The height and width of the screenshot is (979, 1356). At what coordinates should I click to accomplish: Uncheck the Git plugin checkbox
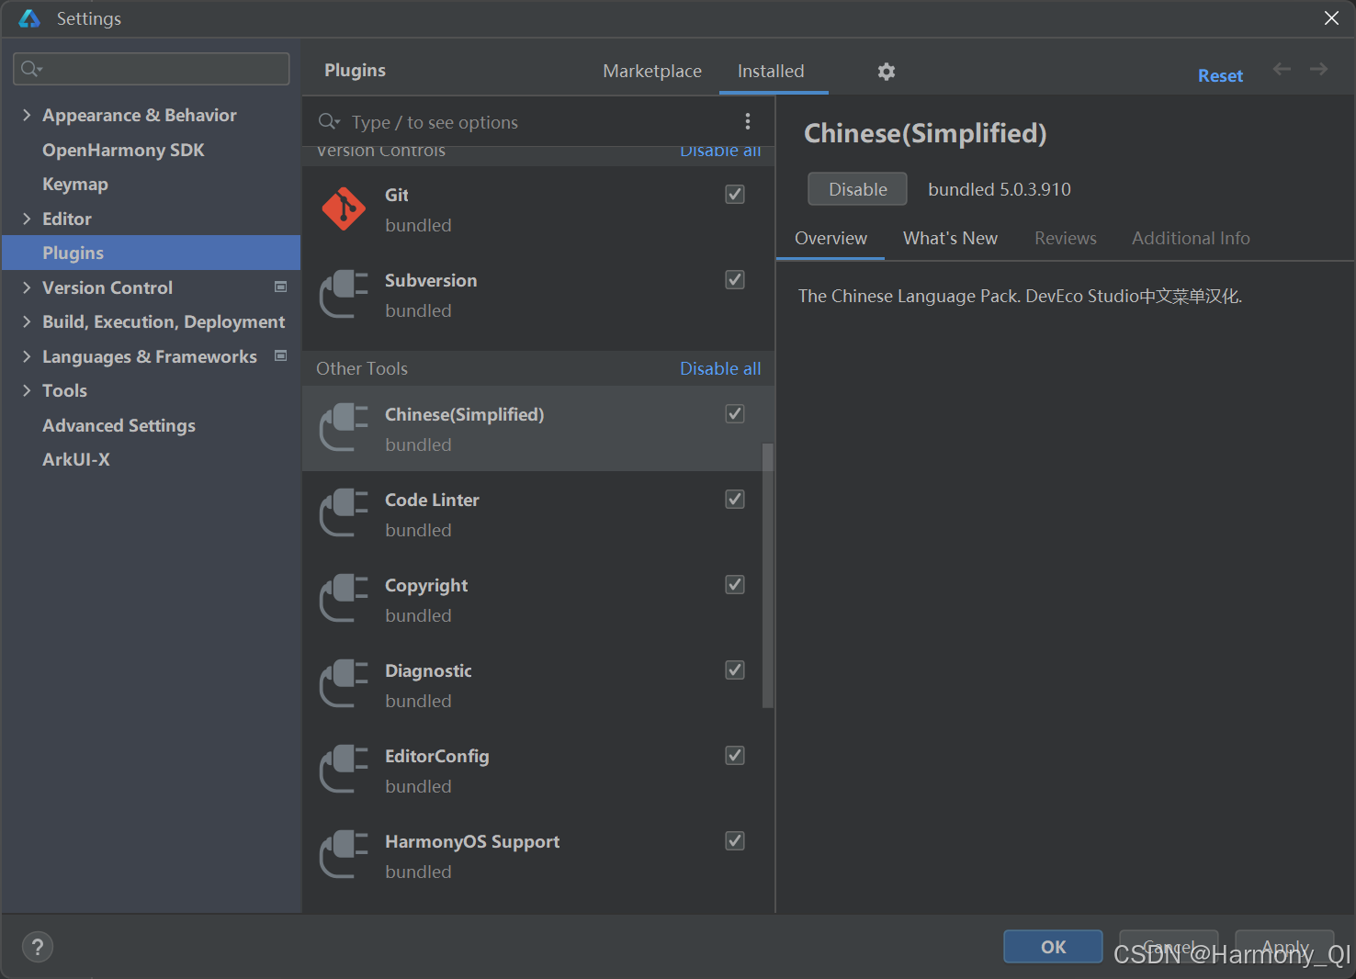click(735, 194)
